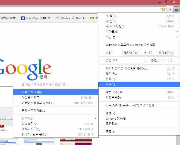
Task: Select 소스 보기(O)
Action: point(56,123)
